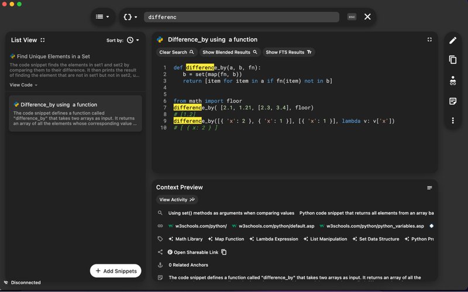Clear the search with the X icon
Image resolution: width=468 pixels, height=292 pixels.
(x=367, y=17)
